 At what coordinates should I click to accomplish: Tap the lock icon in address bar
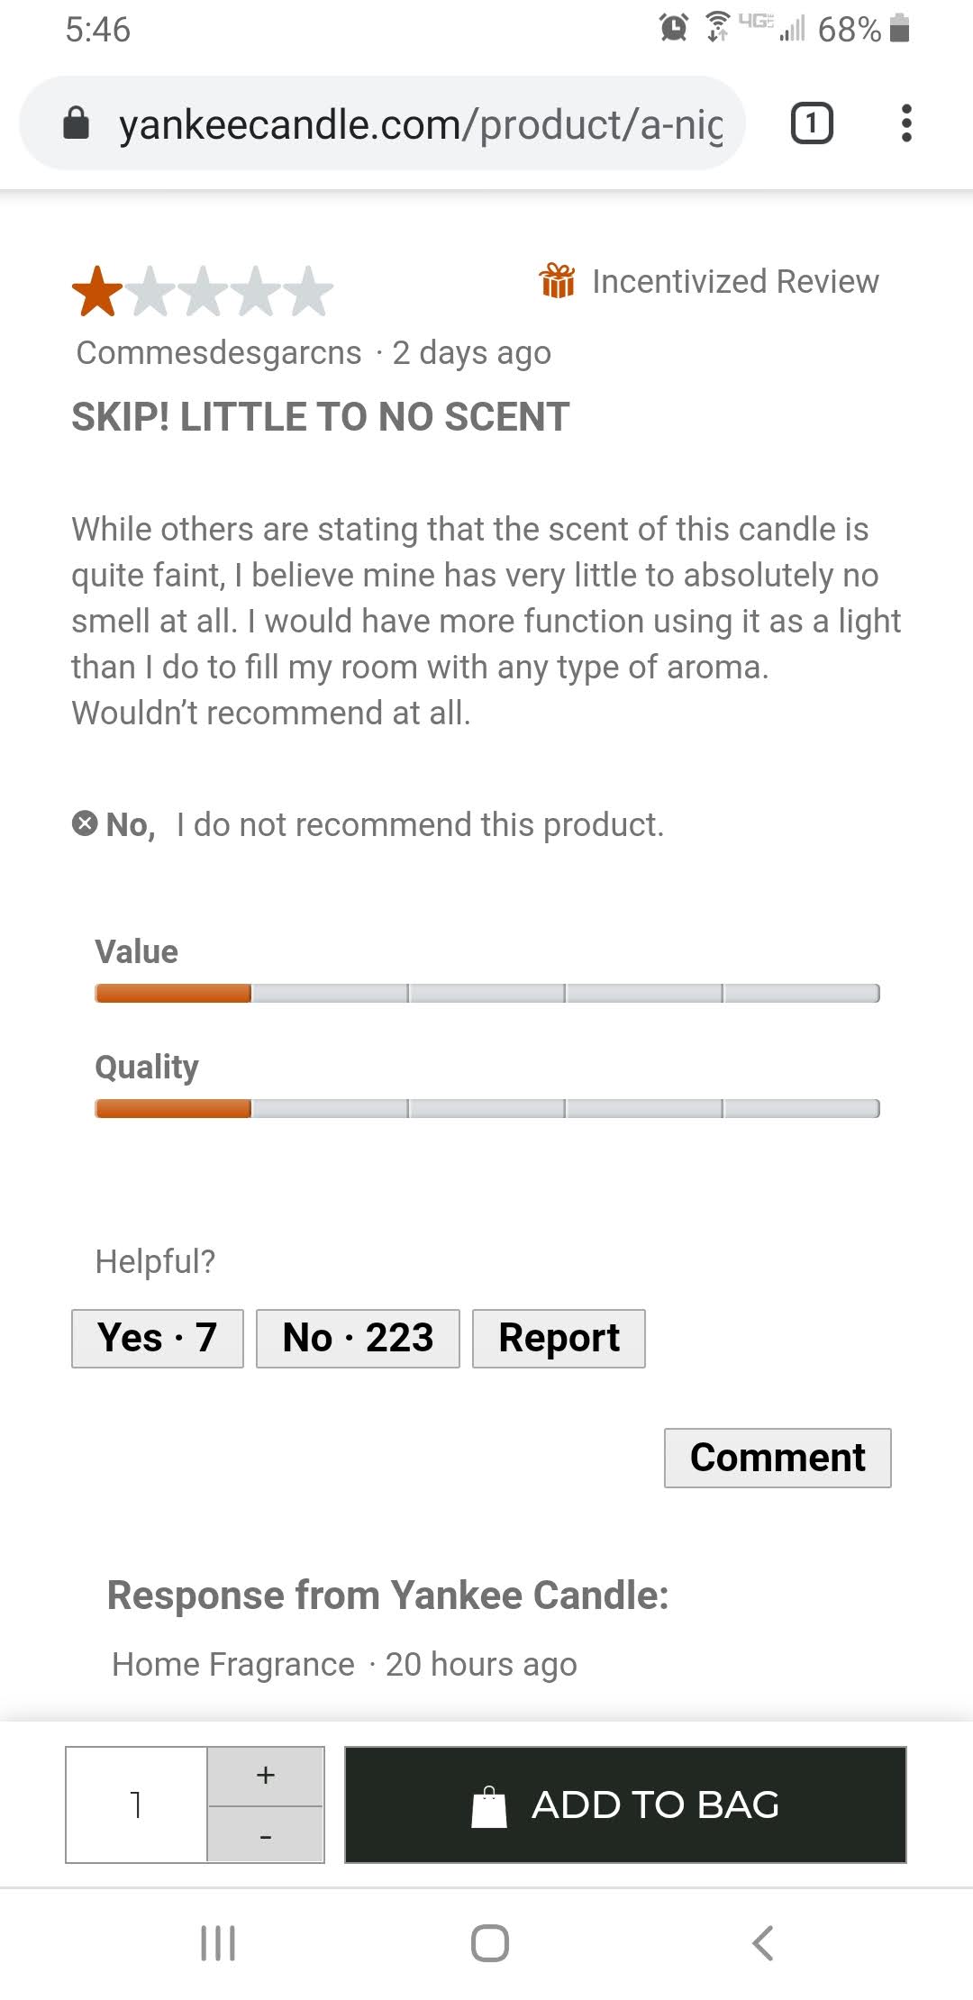click(77, 123)
